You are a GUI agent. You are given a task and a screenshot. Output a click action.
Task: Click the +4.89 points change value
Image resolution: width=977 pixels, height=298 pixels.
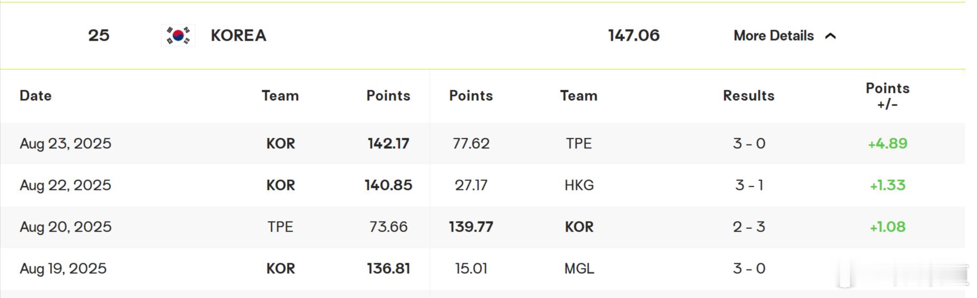pyautogui.click(x=887, y=143)
